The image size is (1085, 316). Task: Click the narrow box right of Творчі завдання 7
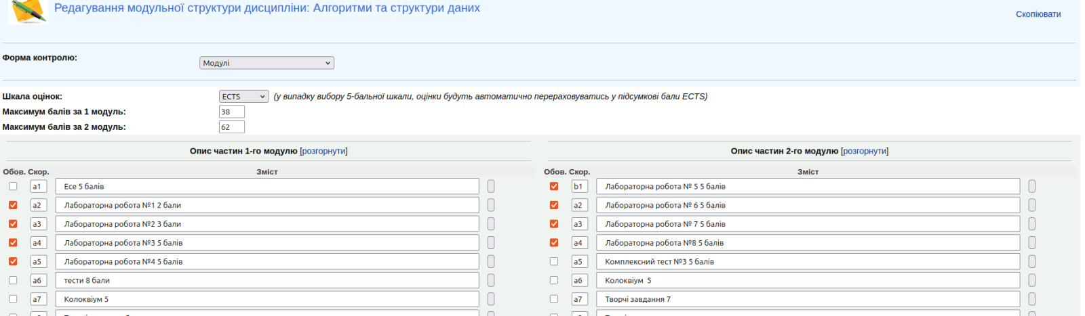pyautogui.click(x=1031, y=299)
